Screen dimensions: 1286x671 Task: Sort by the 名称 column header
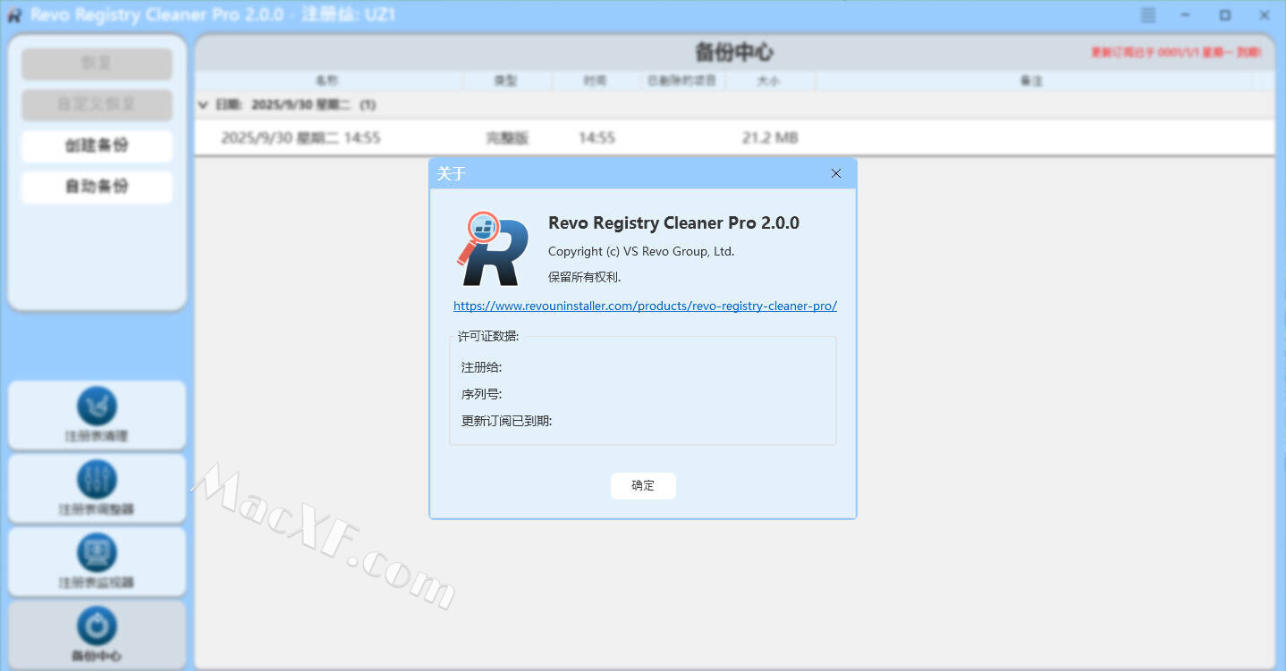327,81
